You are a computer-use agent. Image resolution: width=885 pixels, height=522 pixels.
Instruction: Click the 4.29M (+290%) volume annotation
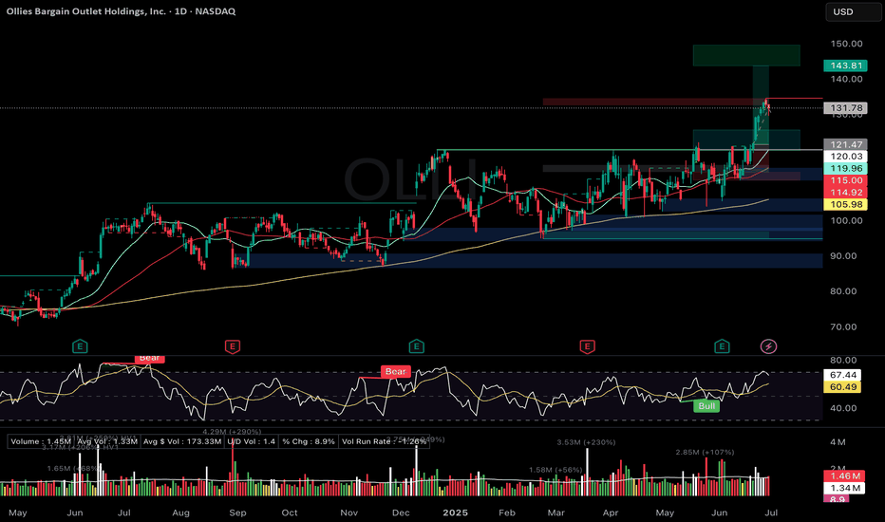tap(232, 432)
